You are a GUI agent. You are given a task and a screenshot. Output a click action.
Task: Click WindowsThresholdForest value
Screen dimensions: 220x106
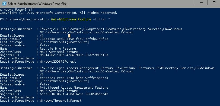tap(60, 101)
